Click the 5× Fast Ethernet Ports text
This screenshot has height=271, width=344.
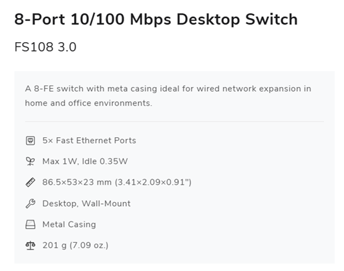click(89, 141)
